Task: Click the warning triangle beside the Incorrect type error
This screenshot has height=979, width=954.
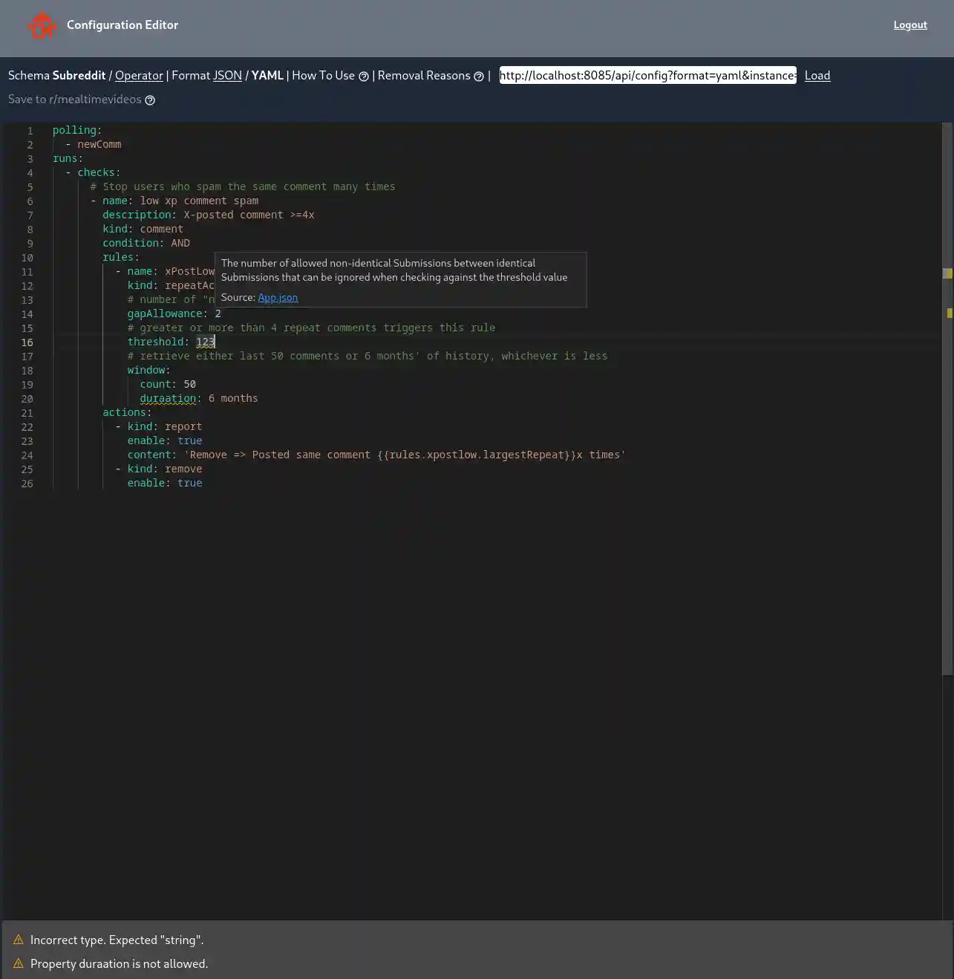Action: [x=16, y=940]
